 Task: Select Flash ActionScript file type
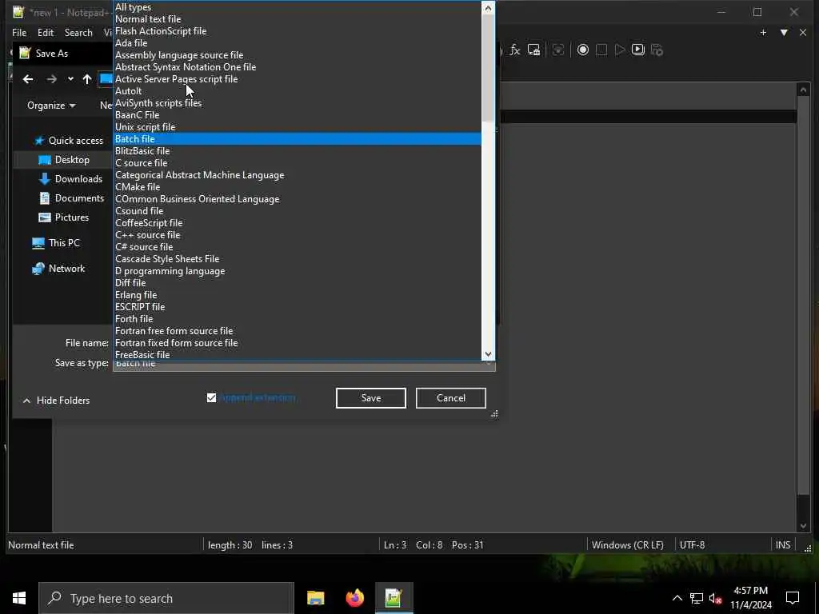coord(298,31)
